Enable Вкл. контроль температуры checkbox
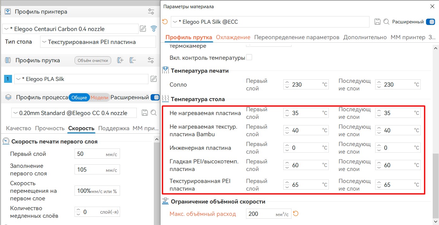 tap(249, 58)
